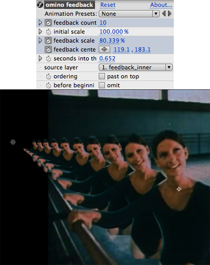The height and width of the screenshot is (265, 210).
Task: Toggle the feedback scale stopwatch keyframe
Action: (48, 40)
